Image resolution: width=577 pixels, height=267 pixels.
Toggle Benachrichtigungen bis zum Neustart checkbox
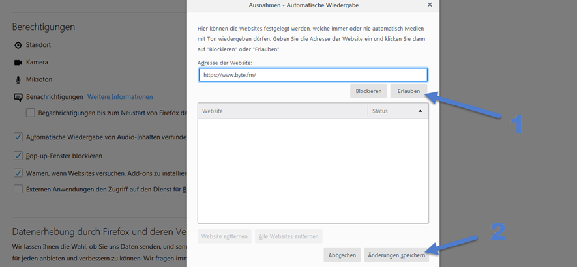30,113
